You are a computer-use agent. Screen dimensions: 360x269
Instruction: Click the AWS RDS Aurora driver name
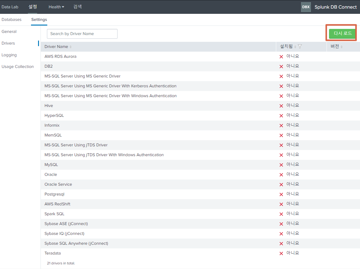coord(60,57)
